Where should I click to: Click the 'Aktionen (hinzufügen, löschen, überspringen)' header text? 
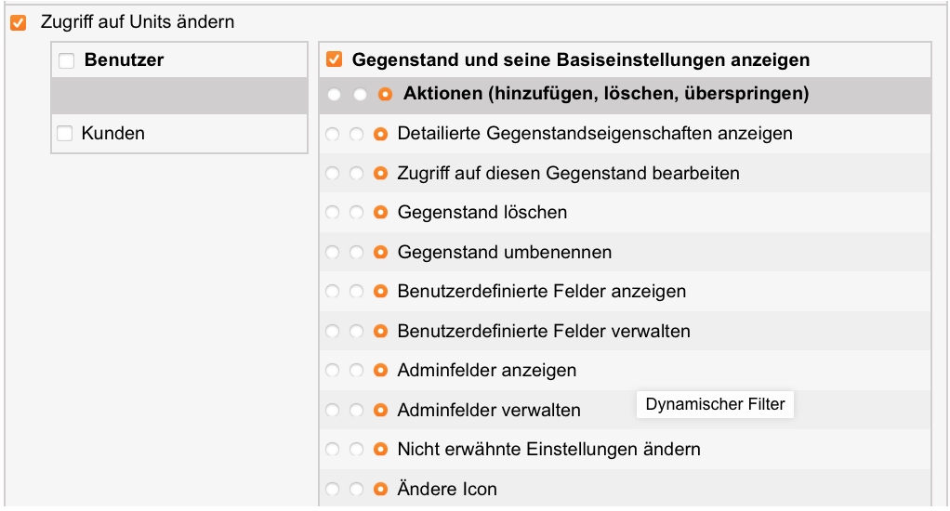click(606, 94)
